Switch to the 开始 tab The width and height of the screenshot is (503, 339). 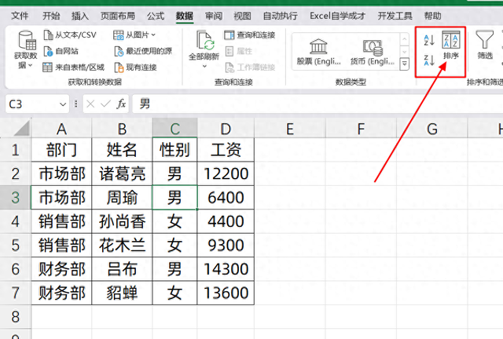[51, 16]
